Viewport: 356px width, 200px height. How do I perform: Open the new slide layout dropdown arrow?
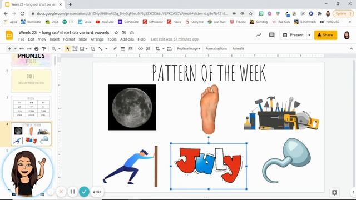(15, 49)
